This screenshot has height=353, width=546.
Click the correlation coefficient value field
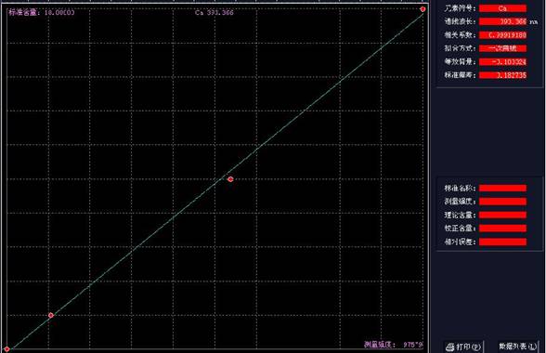[502, 35]
